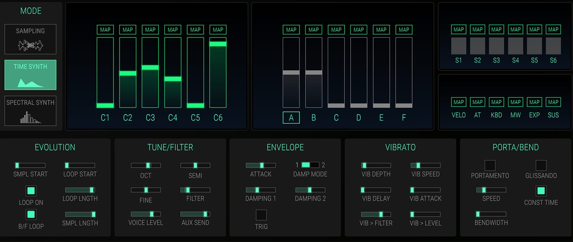Click the MAP button above C6
573x242 pixels.
[218, 30]
